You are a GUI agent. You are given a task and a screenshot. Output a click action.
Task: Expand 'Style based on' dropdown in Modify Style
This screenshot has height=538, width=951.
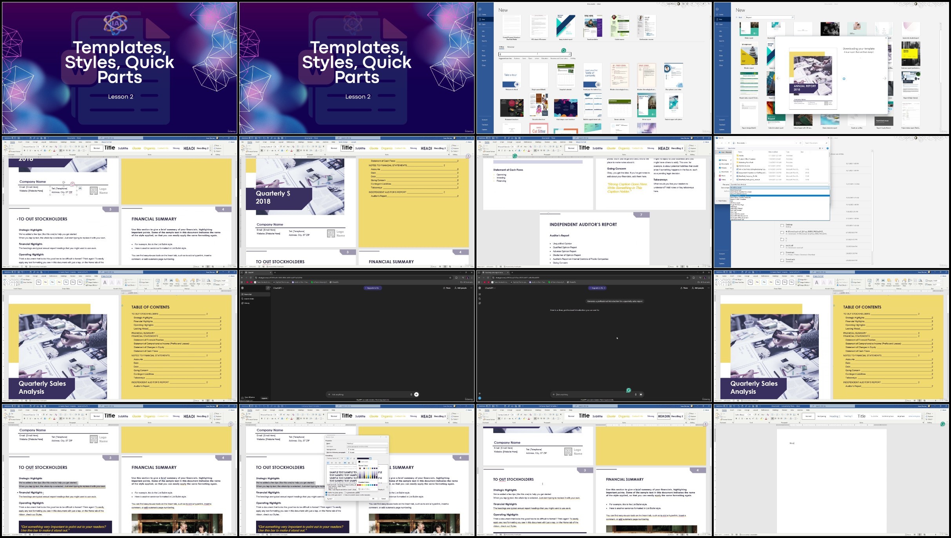[x=387, y=449]
